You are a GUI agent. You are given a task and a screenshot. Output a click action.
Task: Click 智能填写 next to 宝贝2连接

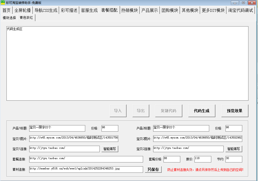(234, 149)
